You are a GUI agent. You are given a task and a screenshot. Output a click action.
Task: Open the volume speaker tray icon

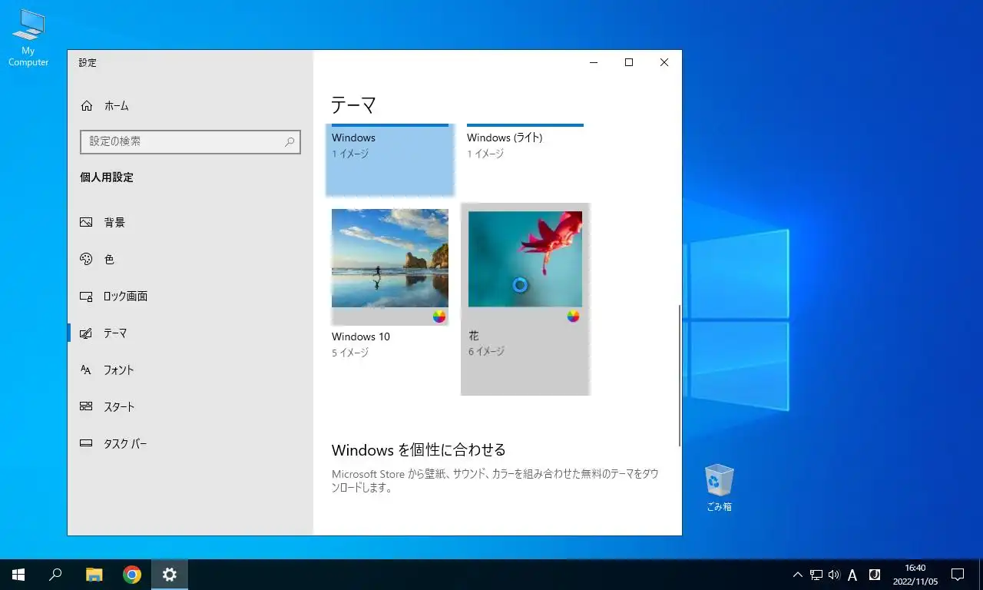coord(834,575)
